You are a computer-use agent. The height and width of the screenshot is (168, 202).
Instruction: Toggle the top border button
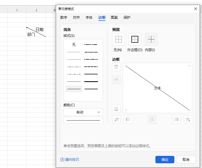pos(116,67)
